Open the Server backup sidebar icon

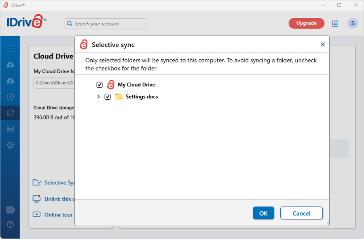pyautogui.click(x=11, y=129)
